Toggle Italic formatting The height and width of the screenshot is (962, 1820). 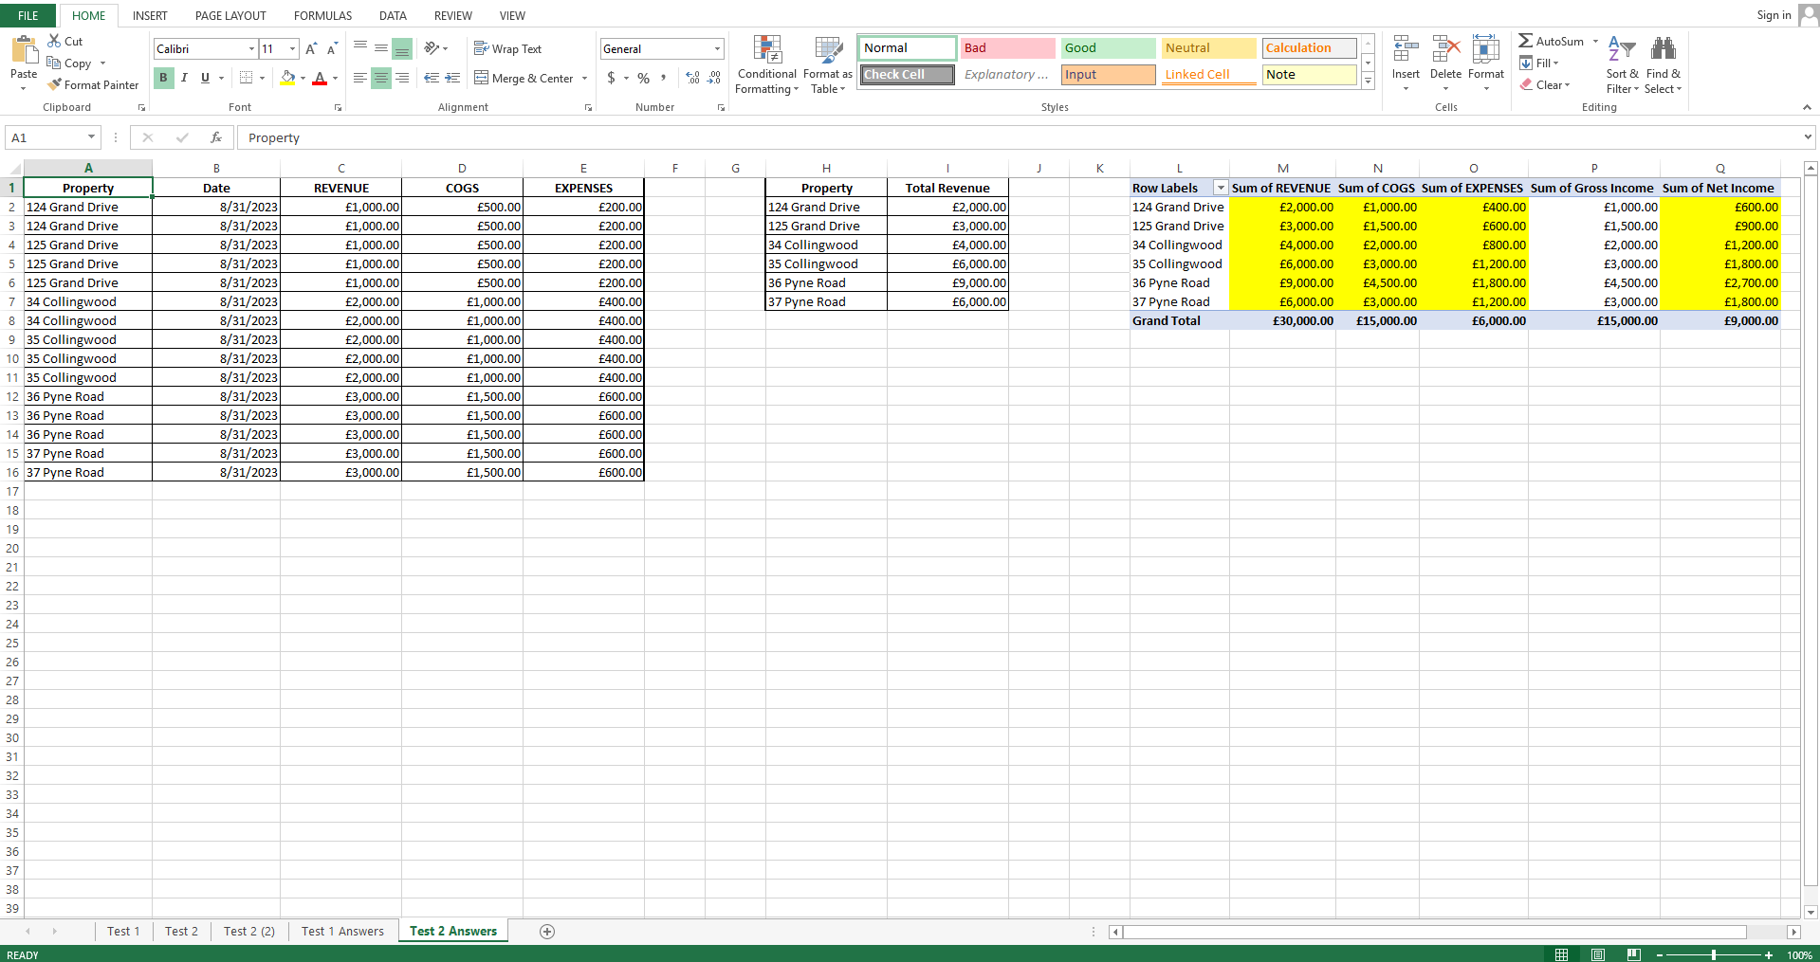pos(184,78)
